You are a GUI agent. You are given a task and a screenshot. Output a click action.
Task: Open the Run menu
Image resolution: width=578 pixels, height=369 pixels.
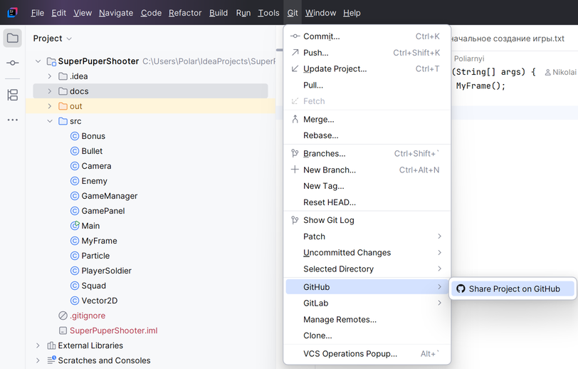(x=243, y=13)
